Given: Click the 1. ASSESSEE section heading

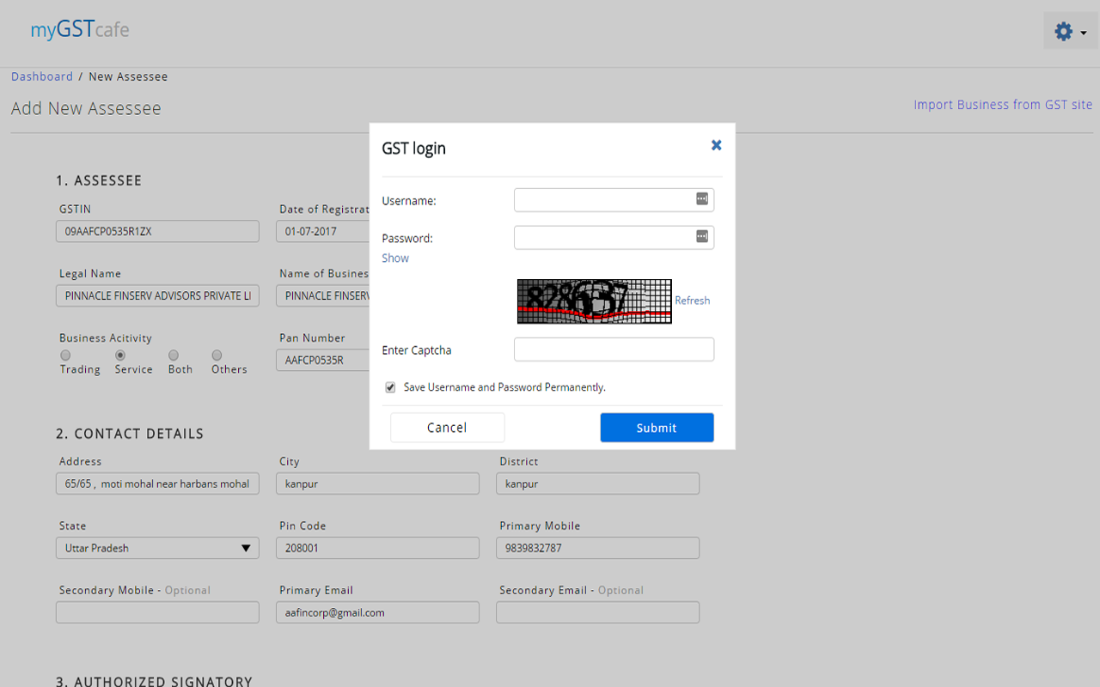Looking at the screenshot, I should pos(99,180).
